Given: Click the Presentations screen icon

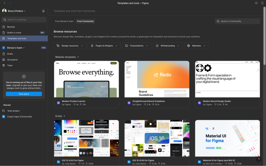Looking at the screenshot, I should point(127,46).
